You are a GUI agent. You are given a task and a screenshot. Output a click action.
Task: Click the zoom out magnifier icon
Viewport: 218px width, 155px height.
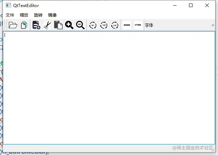[x=80, y=25]
